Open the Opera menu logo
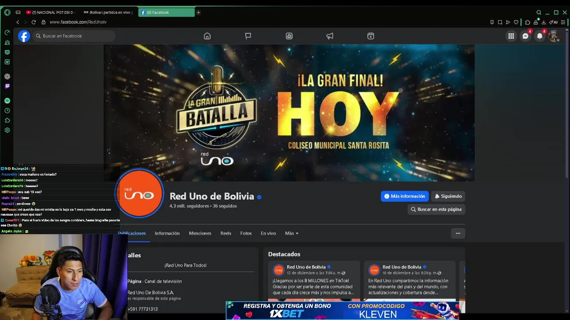The width and height of the screenshot is (570, 320). tap(7, 12)
